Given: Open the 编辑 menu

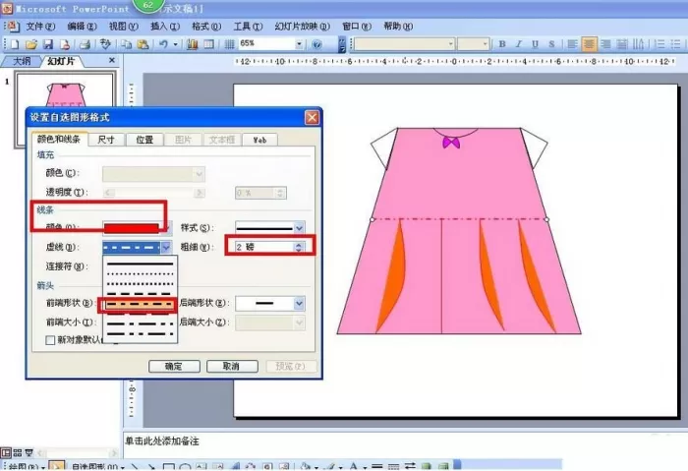Looking at the screenshot, I should [x=82, y=27].
